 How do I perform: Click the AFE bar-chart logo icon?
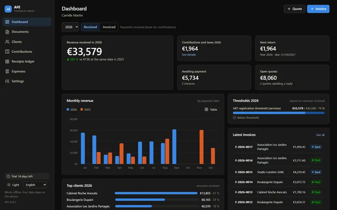8,9
